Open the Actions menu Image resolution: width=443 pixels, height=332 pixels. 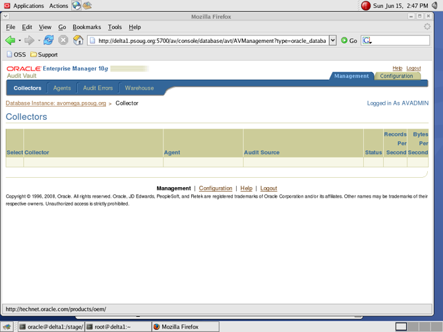tap(59, 6)
